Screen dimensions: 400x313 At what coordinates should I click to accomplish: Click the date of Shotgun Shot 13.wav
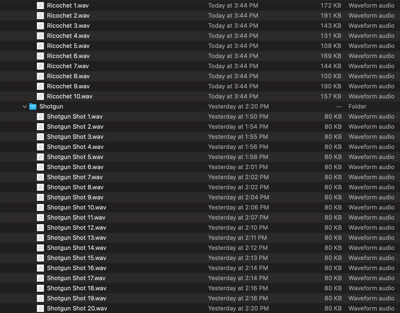click(x=237, y=238)
